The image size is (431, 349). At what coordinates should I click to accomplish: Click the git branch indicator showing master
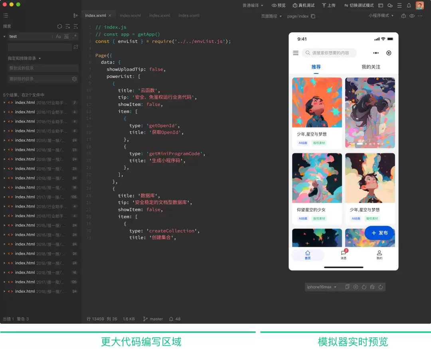(x=152, y=319)
